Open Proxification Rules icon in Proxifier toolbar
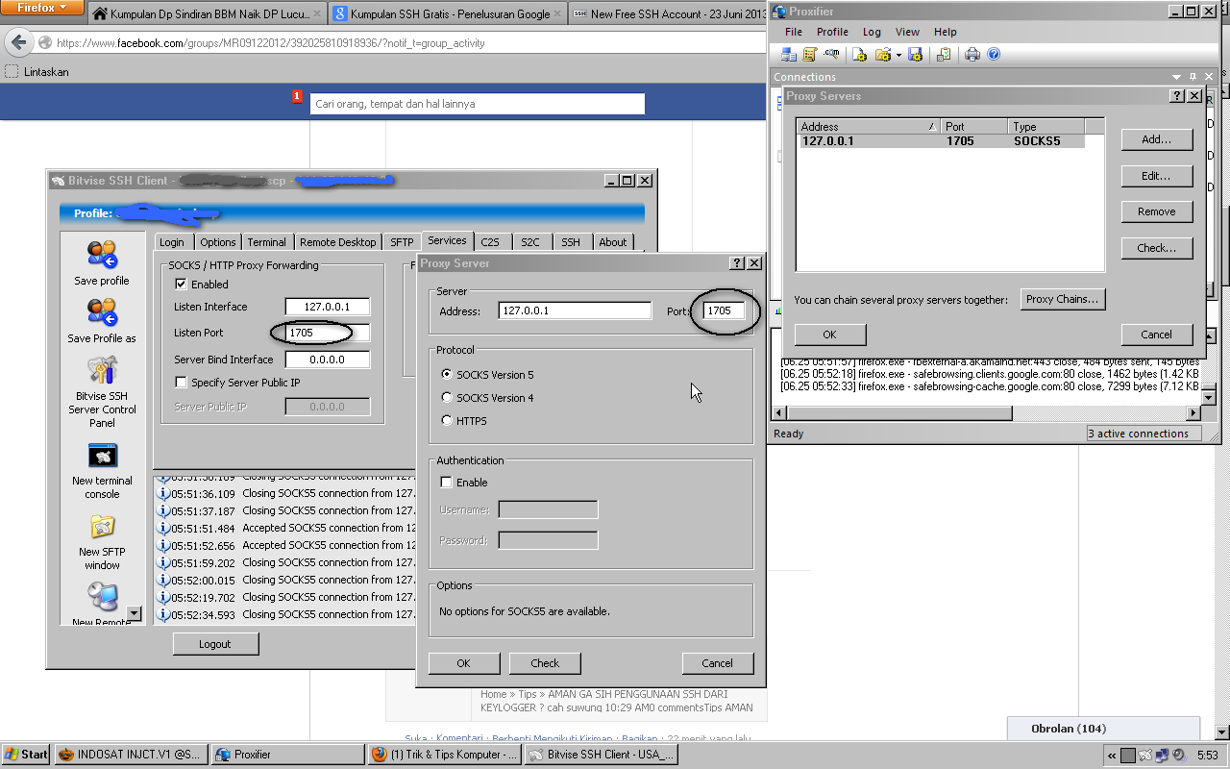 pyautogui.click(x=810, y=55)
